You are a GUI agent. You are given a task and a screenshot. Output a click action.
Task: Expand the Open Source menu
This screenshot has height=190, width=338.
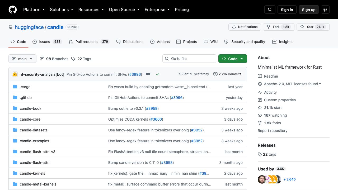124,9
